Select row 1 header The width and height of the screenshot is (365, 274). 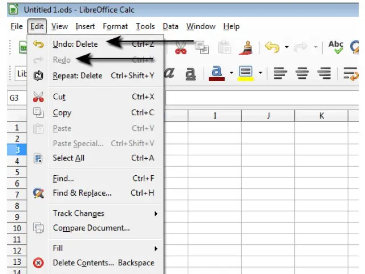[17, 127]
